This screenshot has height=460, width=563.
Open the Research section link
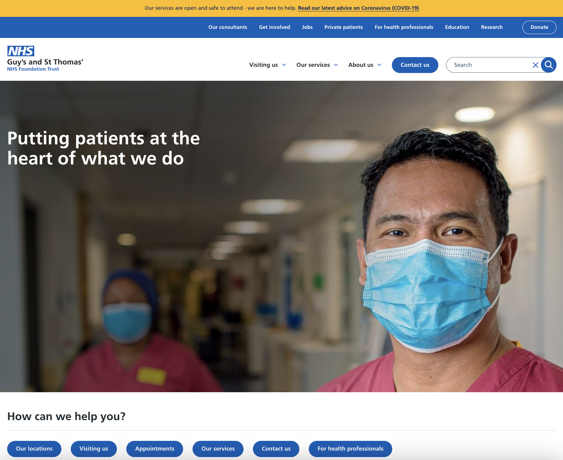point(492,27)
